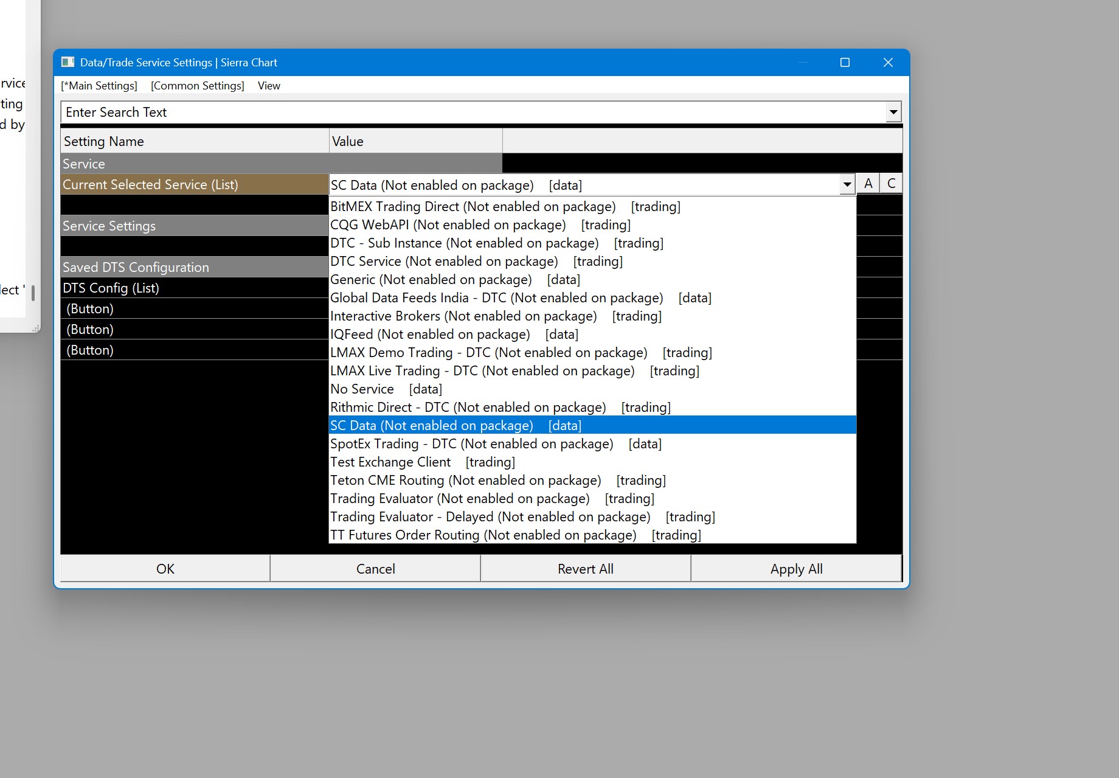Select Trading Evaluator (Not enabled on package) entry
The image size is (1119, 778).
[x=592, y=498]
